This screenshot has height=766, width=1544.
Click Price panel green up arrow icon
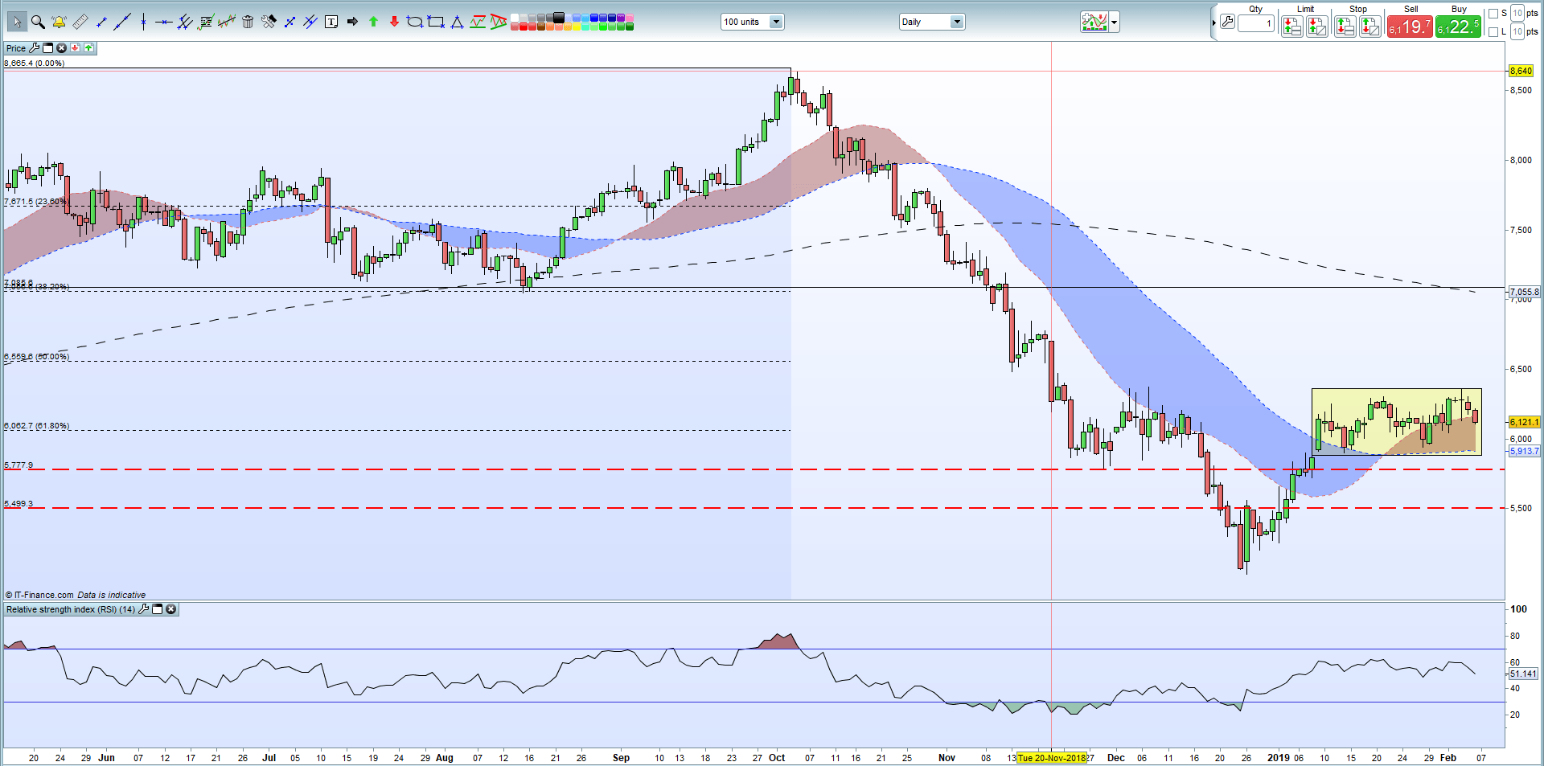88,48
